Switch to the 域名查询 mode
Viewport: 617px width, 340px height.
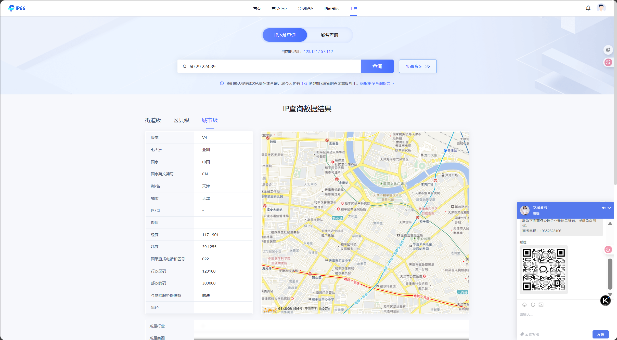coord(329,35)
